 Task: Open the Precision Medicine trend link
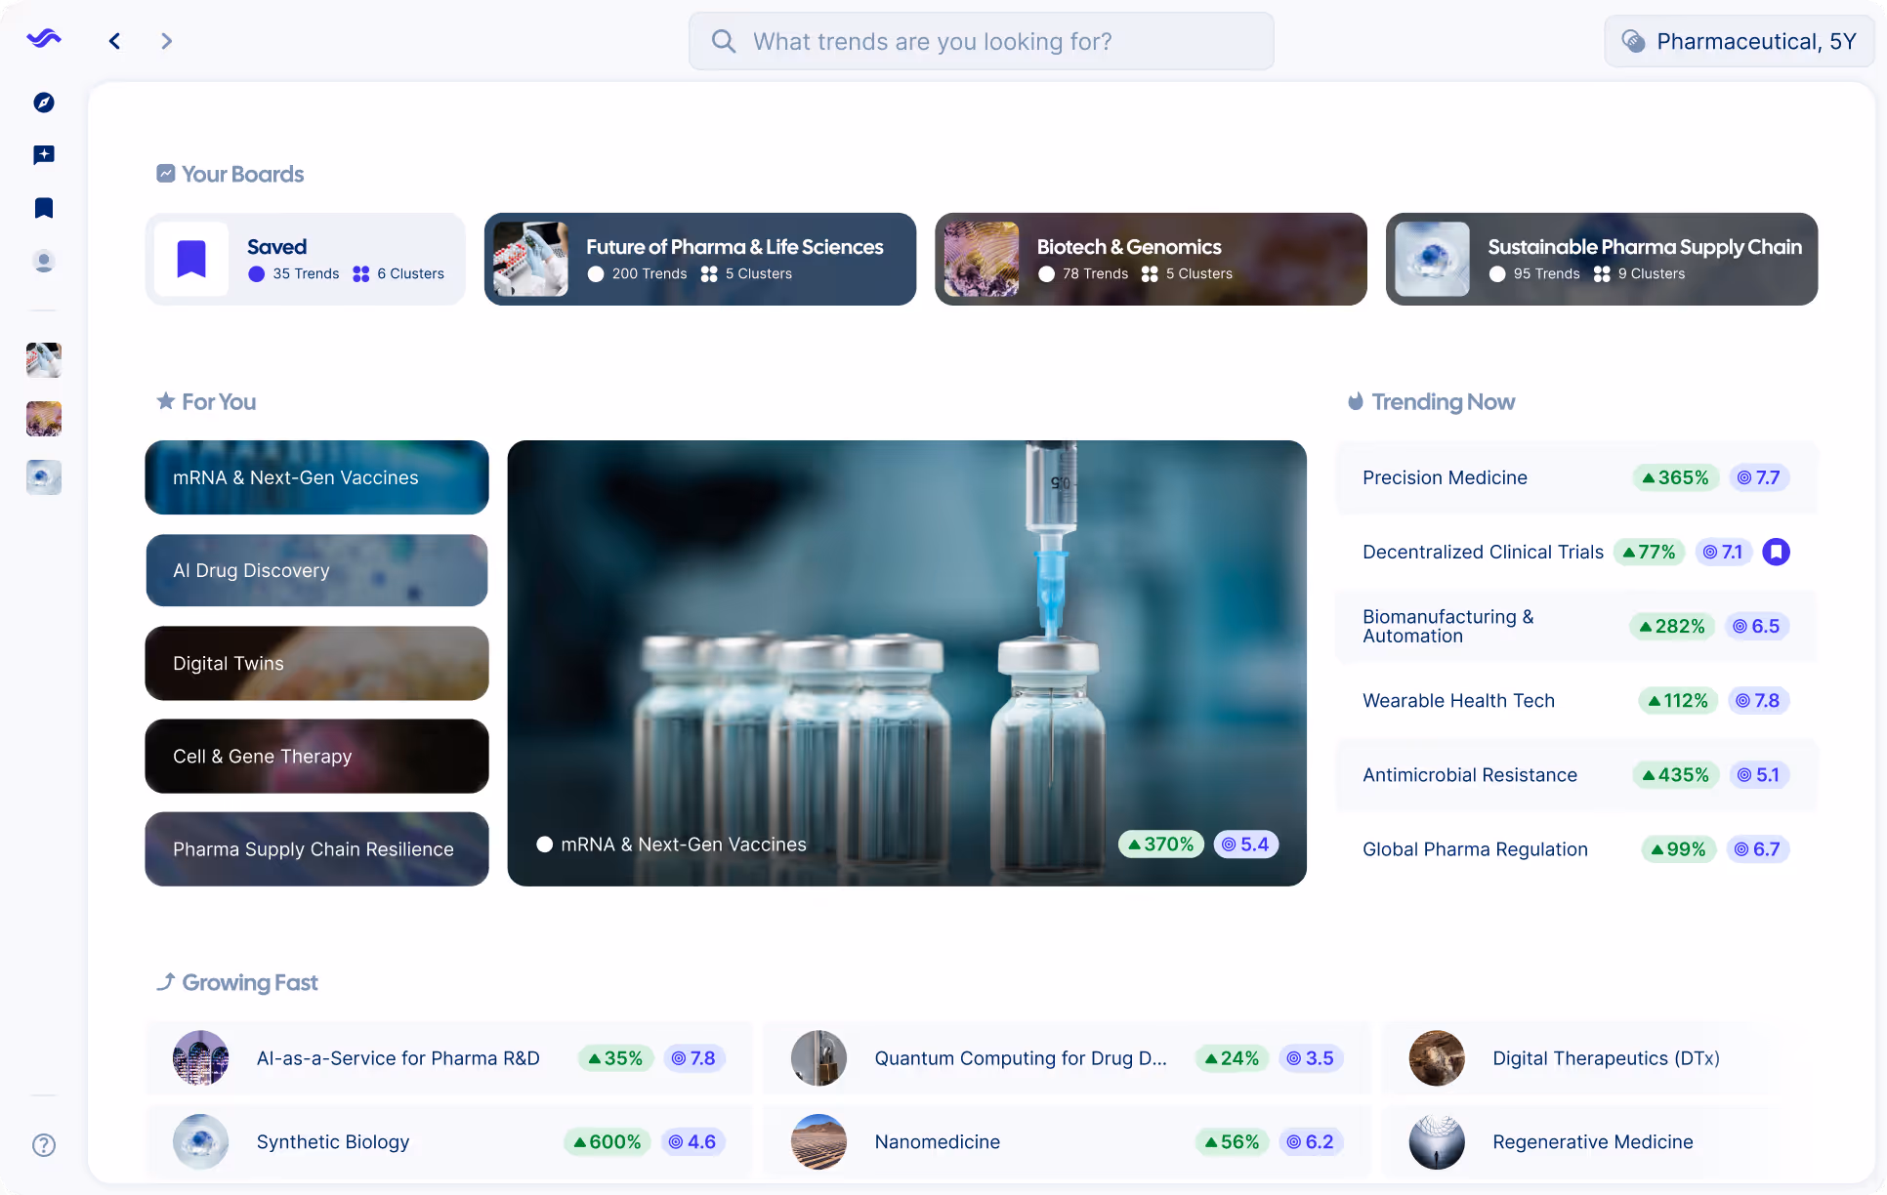click(x=1445, y=477)
